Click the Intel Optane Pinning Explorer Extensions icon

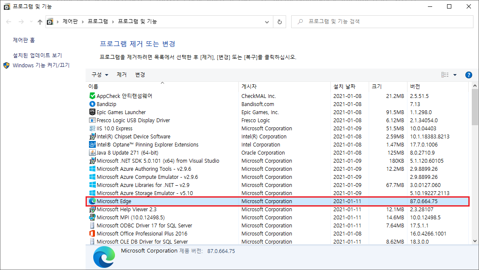(x=92, y=144)
